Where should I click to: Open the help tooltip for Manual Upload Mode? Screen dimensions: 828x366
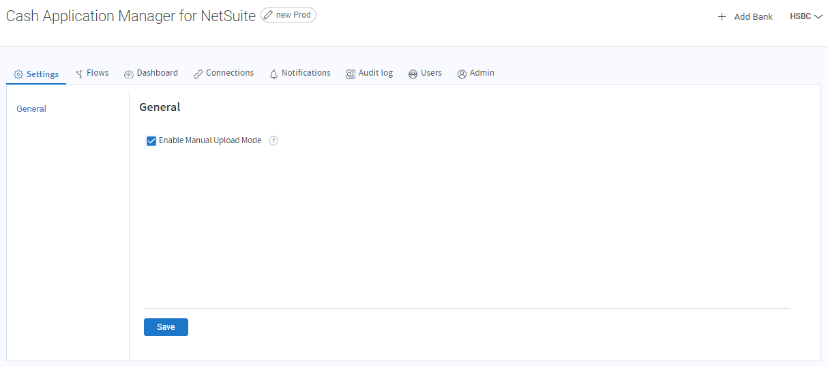pyautogui.click(x=273, y=141)
